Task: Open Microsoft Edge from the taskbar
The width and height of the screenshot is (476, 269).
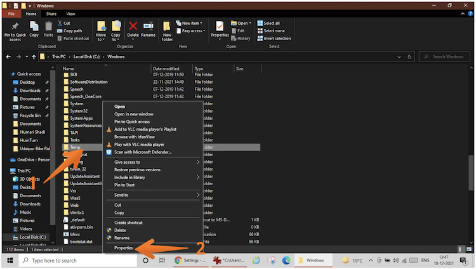Action: coord(286,260)
